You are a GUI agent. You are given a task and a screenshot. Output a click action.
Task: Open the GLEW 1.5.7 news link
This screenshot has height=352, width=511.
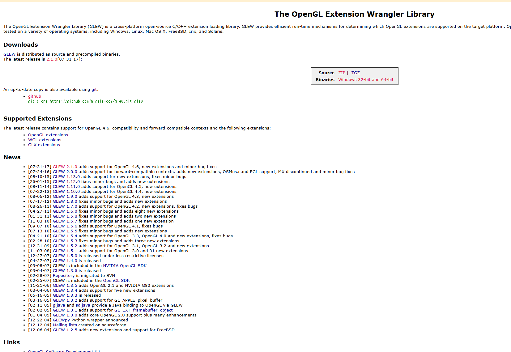tap(65, 221)
